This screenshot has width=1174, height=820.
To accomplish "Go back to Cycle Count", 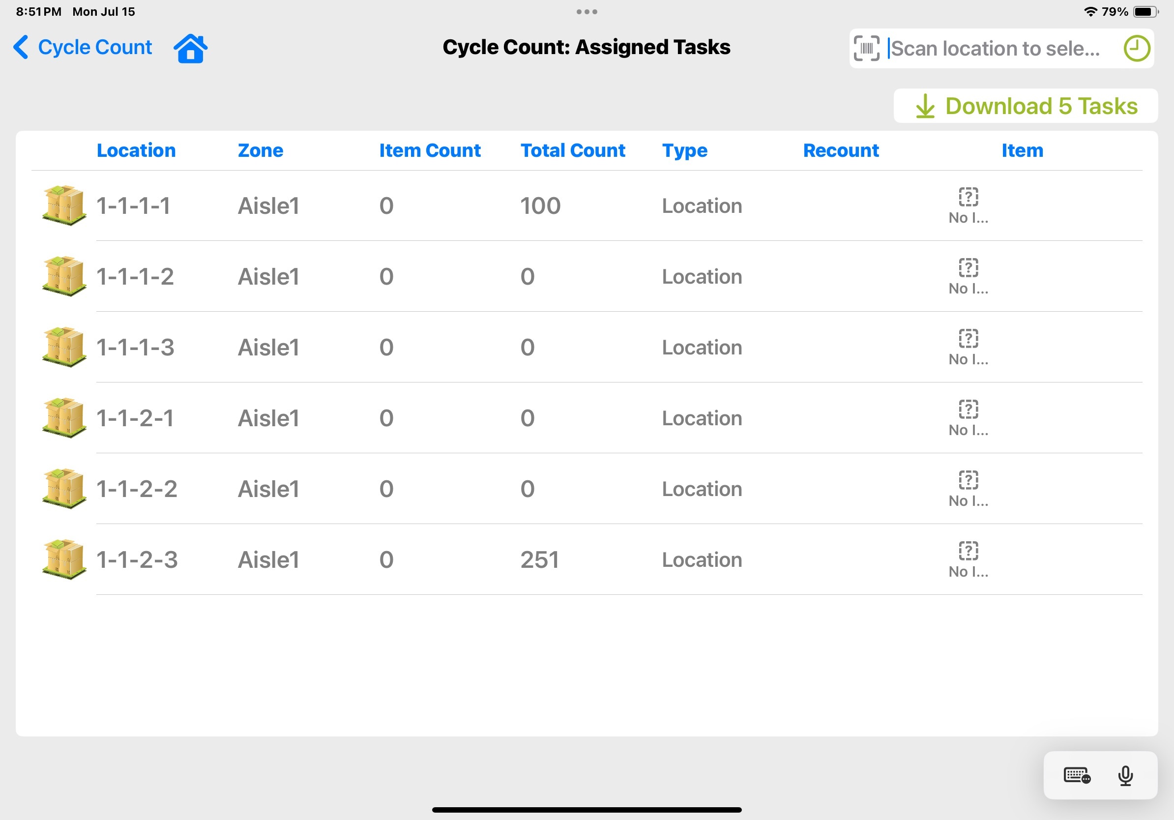I will pos(83,48).
